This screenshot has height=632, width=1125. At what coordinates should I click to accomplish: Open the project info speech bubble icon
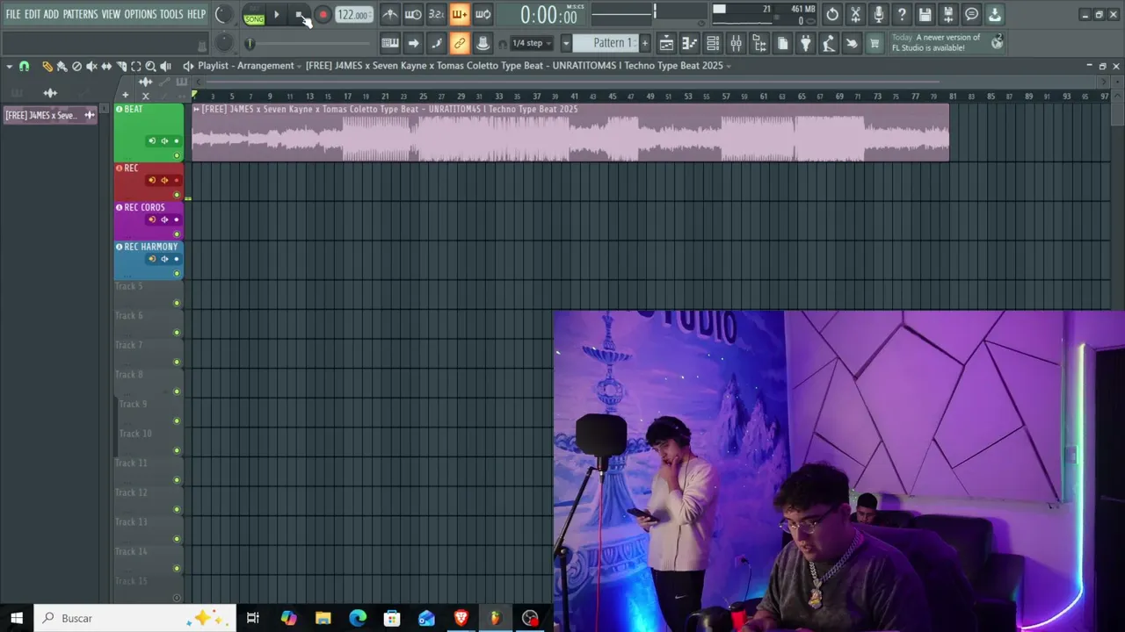click(x=971, y=14)
